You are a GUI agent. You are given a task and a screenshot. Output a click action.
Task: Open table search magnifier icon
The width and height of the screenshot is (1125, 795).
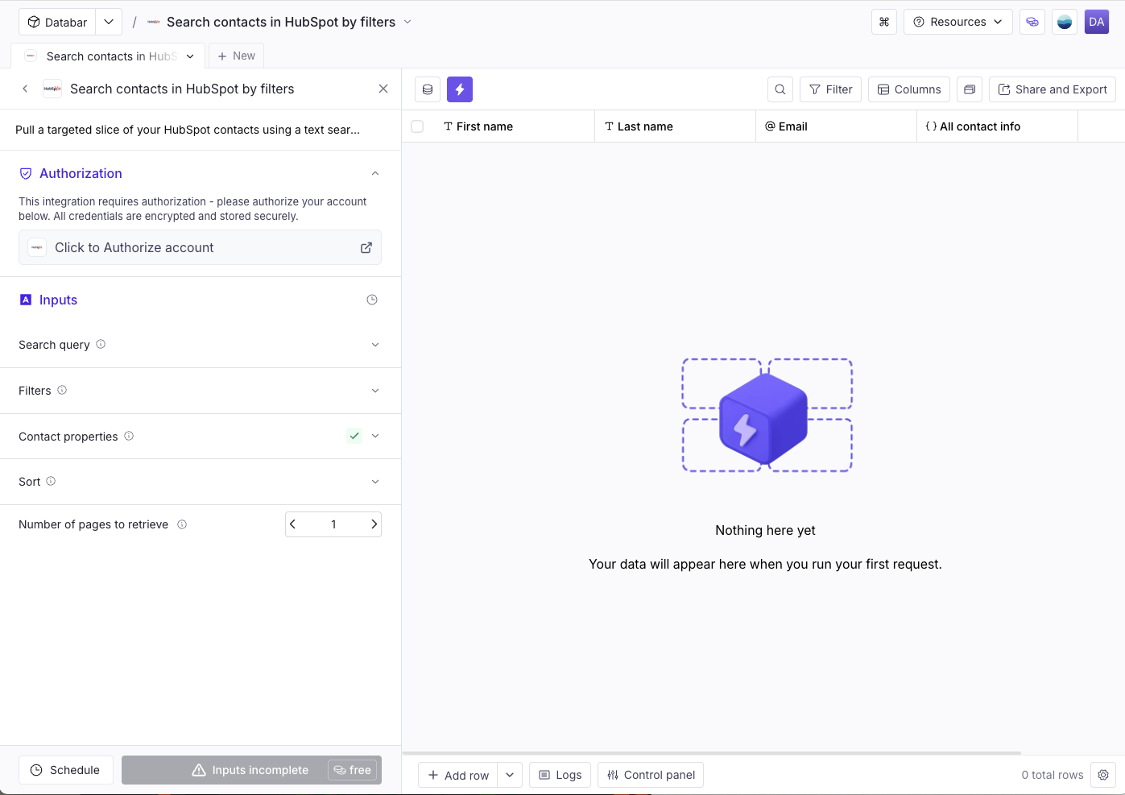click(780, 89)
